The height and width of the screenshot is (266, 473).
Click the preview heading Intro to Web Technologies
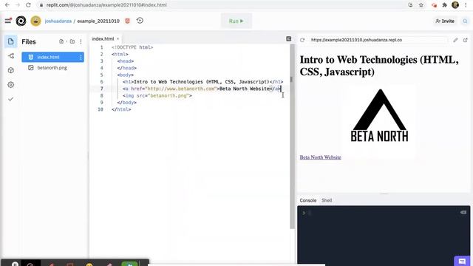pyautogui.click(x=379, y=66)
